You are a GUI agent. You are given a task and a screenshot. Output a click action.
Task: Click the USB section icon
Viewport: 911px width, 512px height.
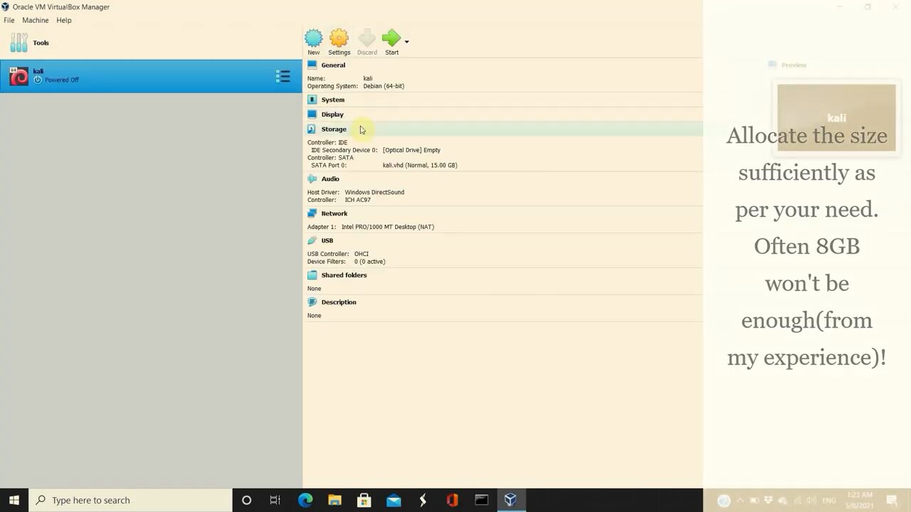312,240
